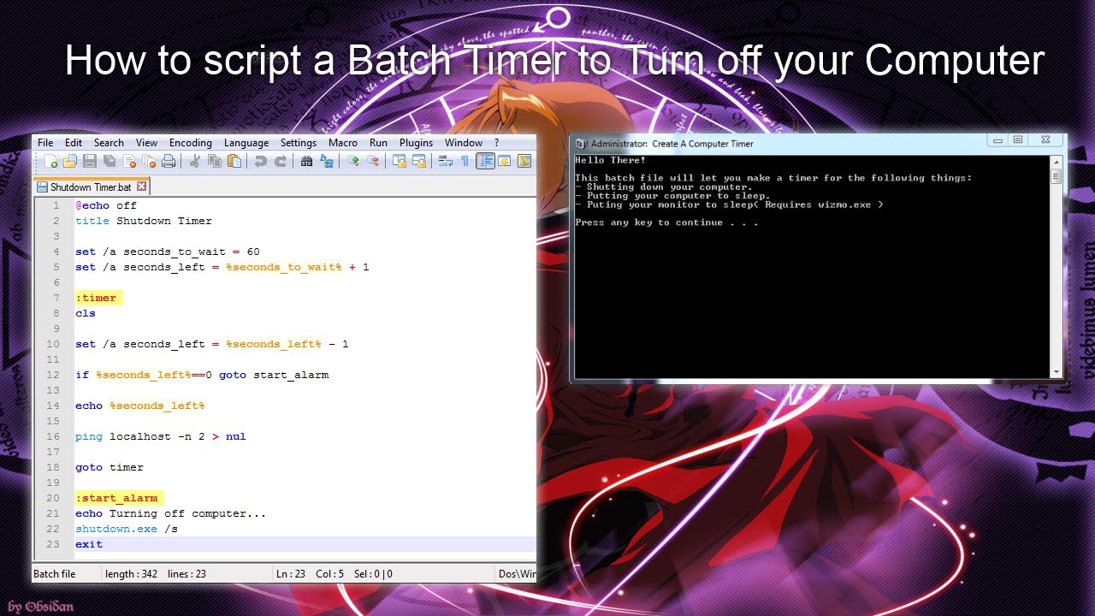1095x616 pixels.
Task: Click console scrollbar down arrow
Action: [1057, 371]
